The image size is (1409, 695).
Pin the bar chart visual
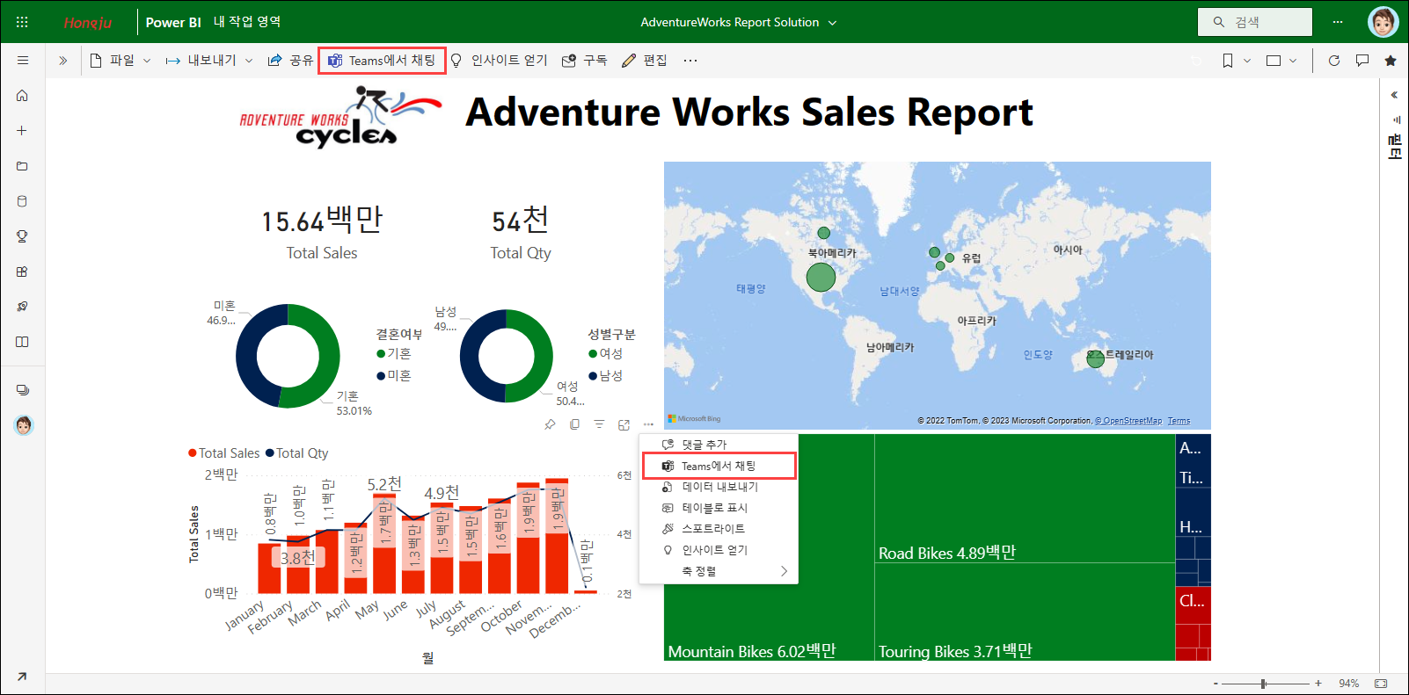point(551,424)
